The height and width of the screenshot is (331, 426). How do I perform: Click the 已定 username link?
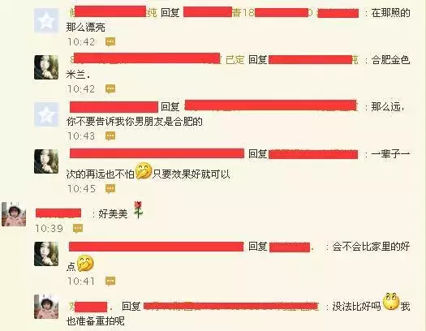click(x=235, y=60)
